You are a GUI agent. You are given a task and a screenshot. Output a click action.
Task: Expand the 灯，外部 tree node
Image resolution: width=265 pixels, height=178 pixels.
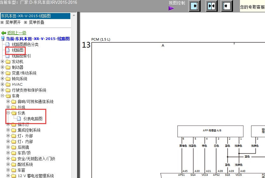[x=8, y=135]
